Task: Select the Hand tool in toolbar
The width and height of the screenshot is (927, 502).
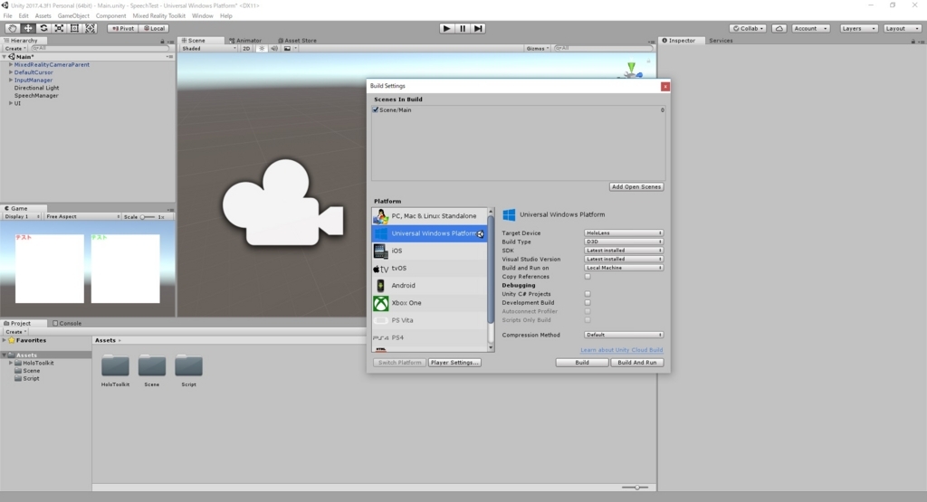Action: coord(12,28)
